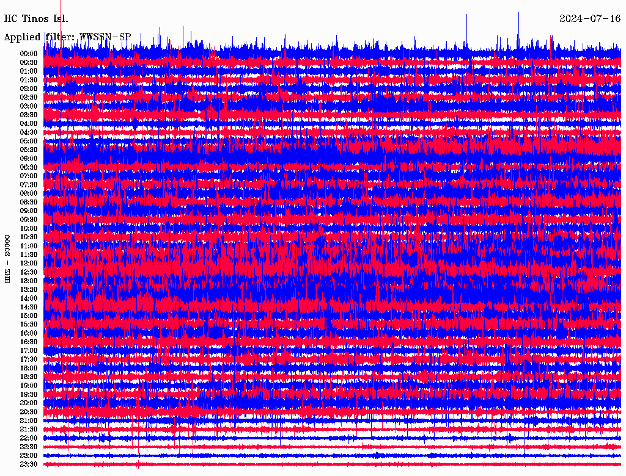Select the 07:00 time label
Viewport: 626px width, 476px height.
29,176
